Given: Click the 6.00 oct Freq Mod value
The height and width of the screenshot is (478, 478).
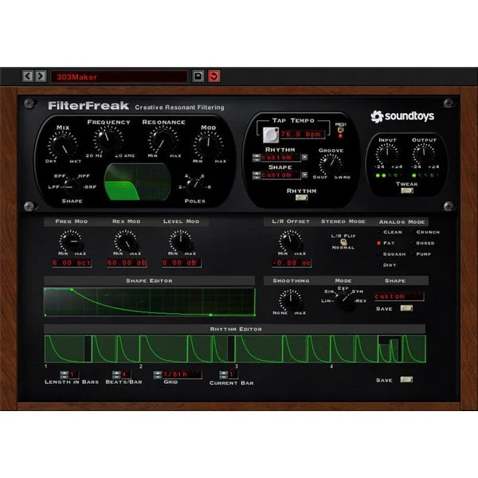Looking at the screenshot, I should tap(72, 263).
